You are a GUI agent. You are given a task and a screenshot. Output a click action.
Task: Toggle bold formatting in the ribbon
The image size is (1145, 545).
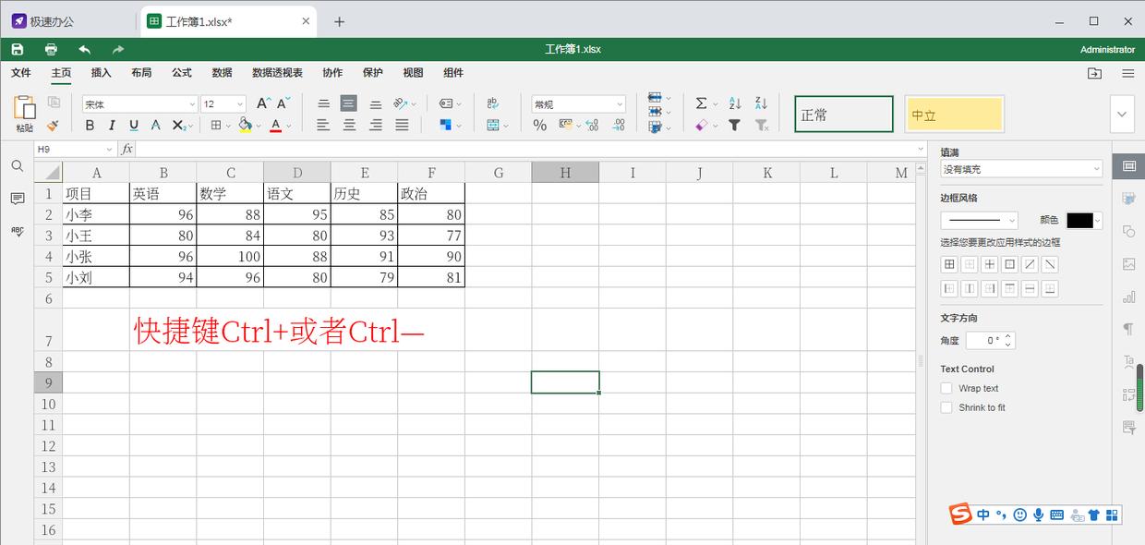pos(90,125)
